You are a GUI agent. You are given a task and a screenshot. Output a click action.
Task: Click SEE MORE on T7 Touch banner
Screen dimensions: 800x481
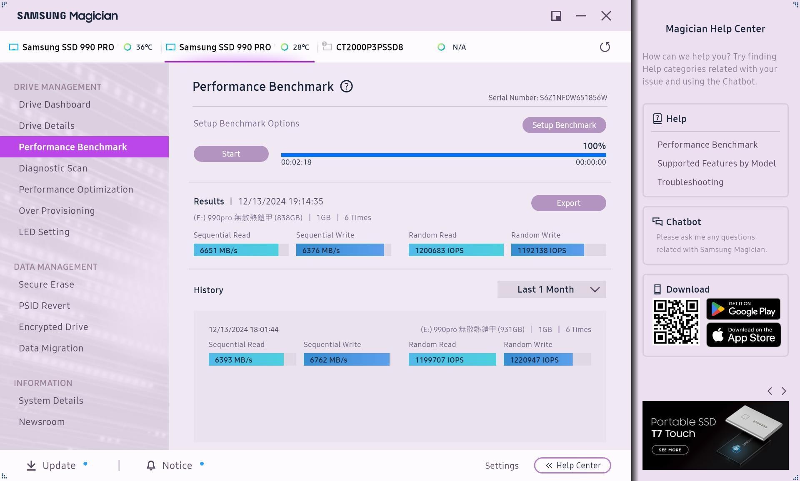coord(670,450)
